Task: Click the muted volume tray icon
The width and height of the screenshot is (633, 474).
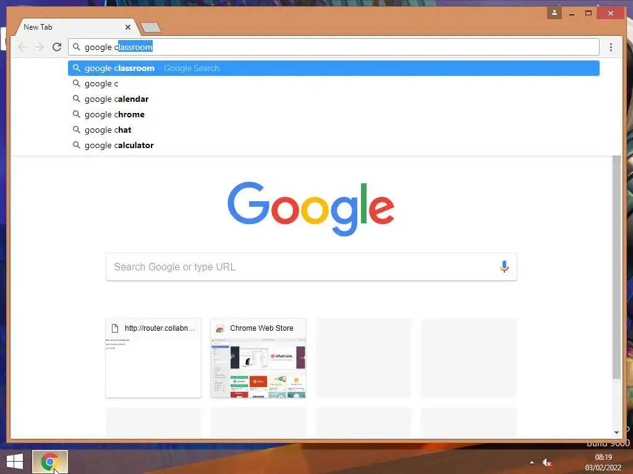Action: (546, 462)
